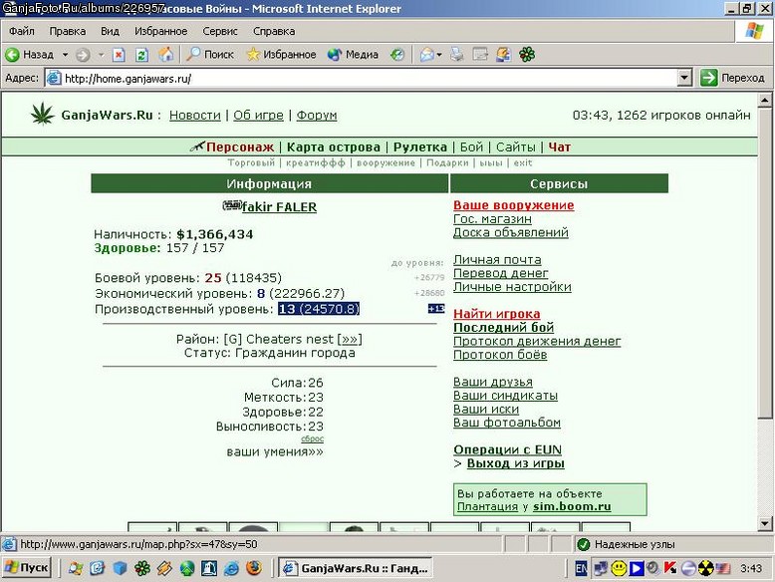Open the Личные настройки link
The height and width of the screenshot is (582, 775).
[x=512, y=287]
